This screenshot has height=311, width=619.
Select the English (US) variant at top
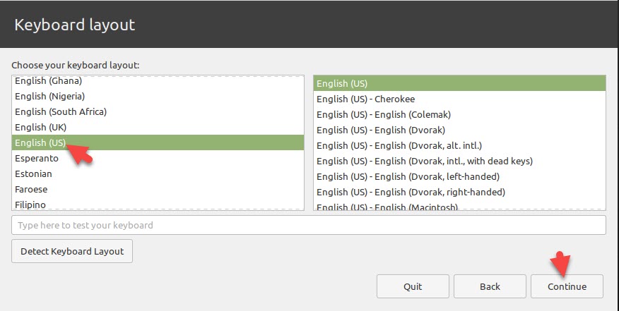pyautogui.click(x=342, y=83)
